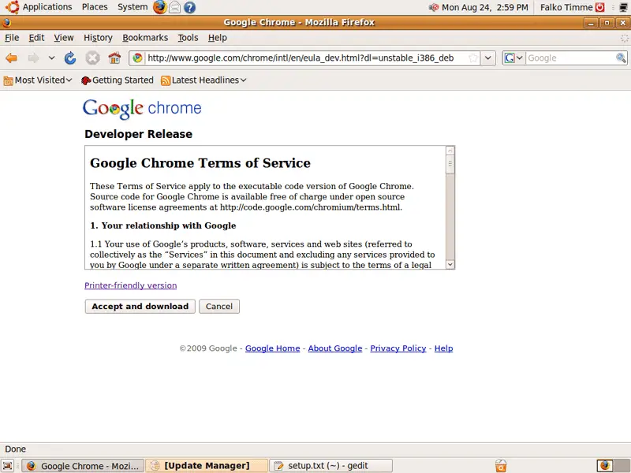Click the Ubuntu logo icon in the top panel
This screenshot has width=631, height=473.
tap(12, 7)
